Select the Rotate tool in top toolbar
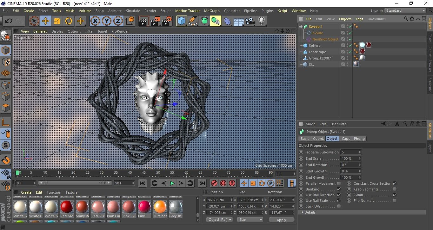 [69, 21]
